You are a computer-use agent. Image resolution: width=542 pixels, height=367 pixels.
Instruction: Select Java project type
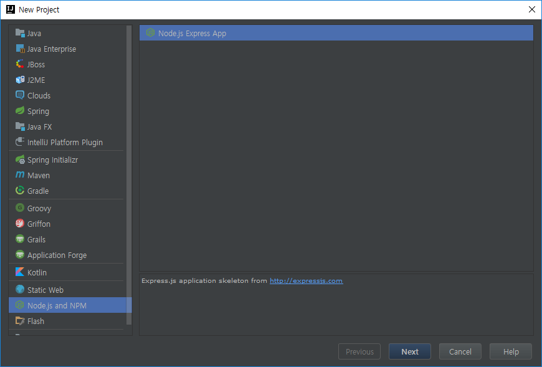point(66,33)
